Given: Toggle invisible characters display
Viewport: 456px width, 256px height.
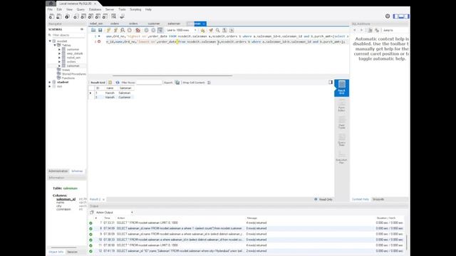Looking at the screenshot, I should [x=224, y=30].
